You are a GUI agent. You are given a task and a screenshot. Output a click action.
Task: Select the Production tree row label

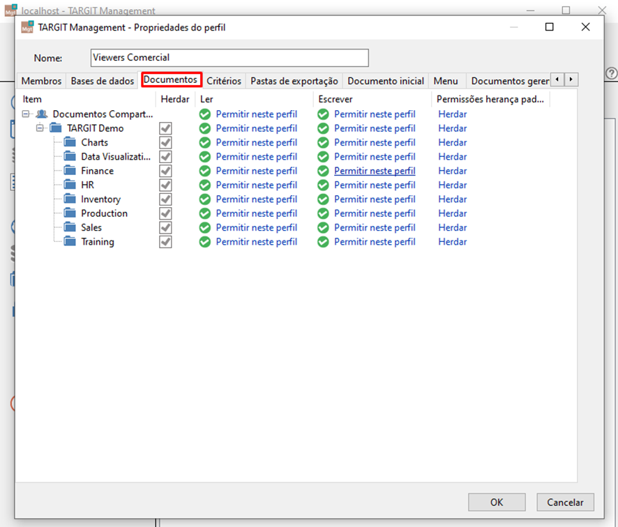pos(105,213)
